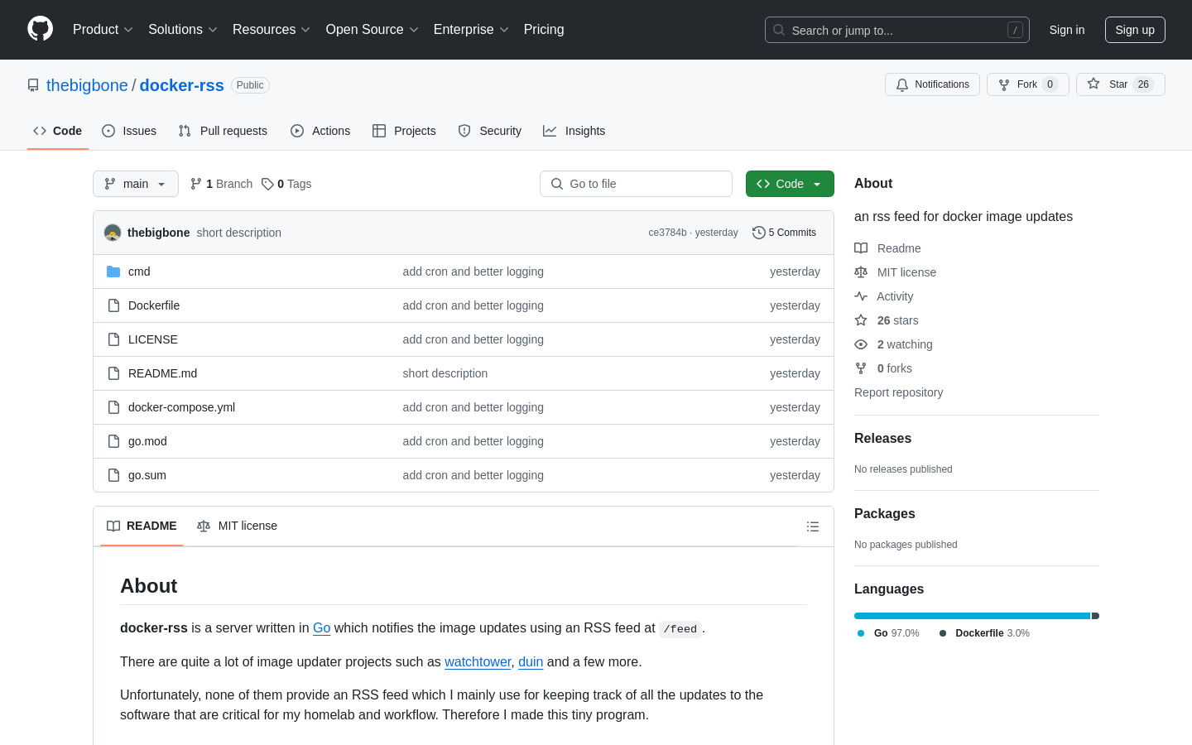This screenshot has height=745, width=1192.
Task: Open the GitHub home logo
Action: [40, 29]
